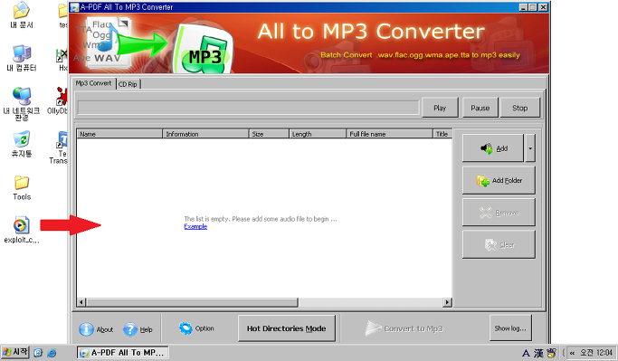Select the My Network Places desktop icon
Screen dimensions: 618x361
(22, 104)
